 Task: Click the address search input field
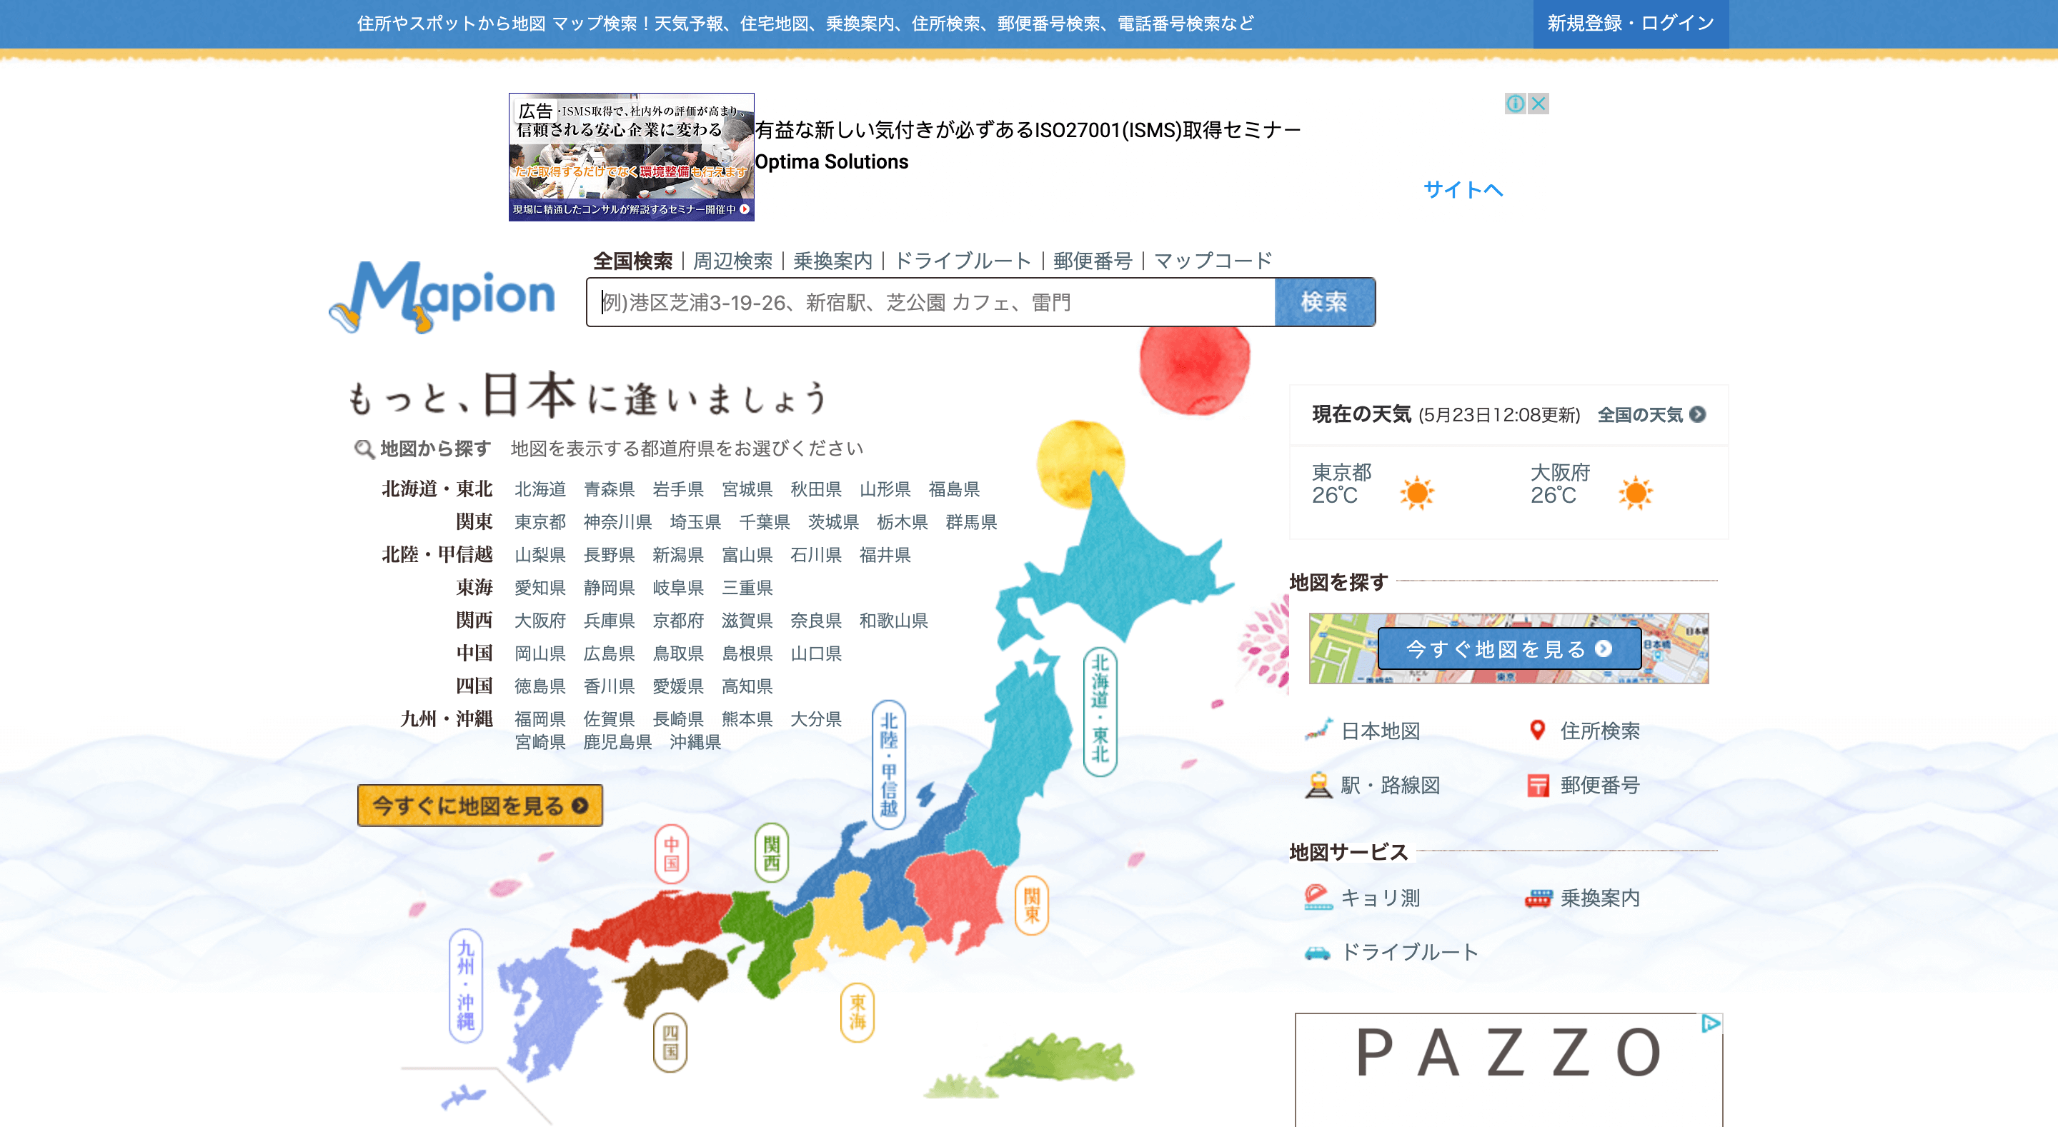click(x=930, y=303)
